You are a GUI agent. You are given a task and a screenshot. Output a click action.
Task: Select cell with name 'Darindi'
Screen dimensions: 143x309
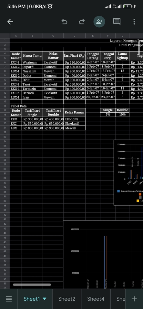(32, 93)
